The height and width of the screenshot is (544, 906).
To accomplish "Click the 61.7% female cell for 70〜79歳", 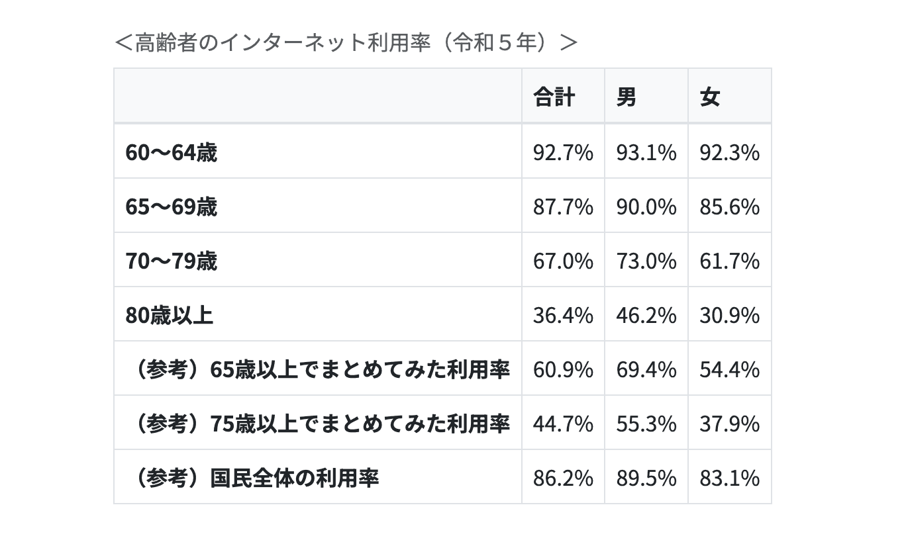I will (x=729, y=261).
